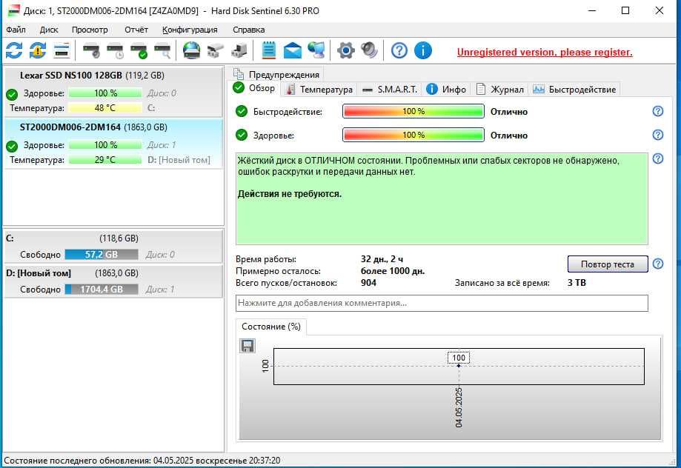The image size is (681, 468).
Task: Click the disk icon with green checkmark
Action: tap(139, 50)
